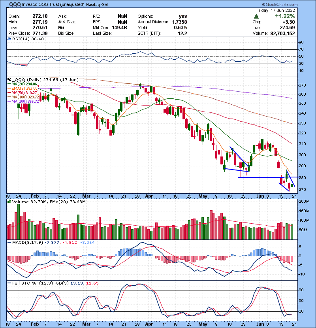
Task: Select the stochastic %D value 11.65
Action: 92,283
